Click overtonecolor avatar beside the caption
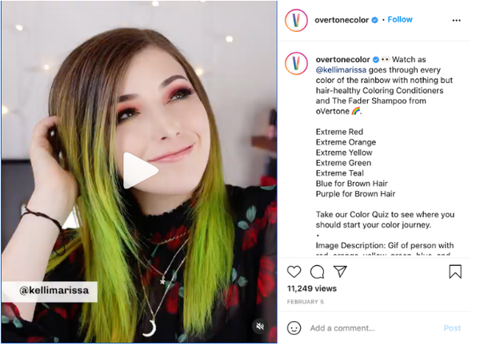This screenshot has width=480, height=345. (296, 64)
